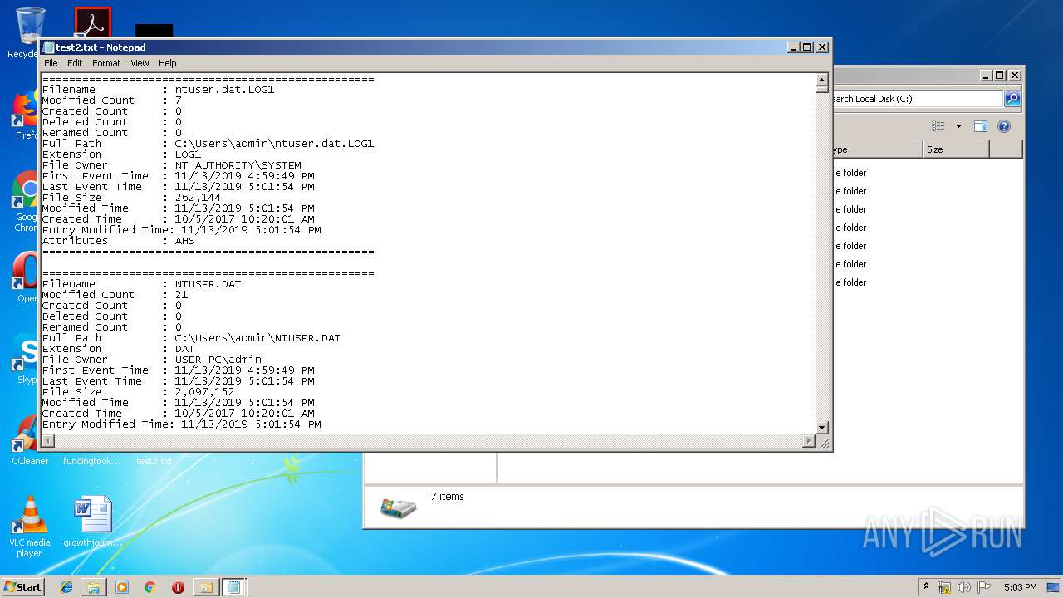The width and height of the screenshot is (1063, 598).
Task: Open Explorer help with question mark icon
Action: pyautogui.click(x=1004, y=126)
